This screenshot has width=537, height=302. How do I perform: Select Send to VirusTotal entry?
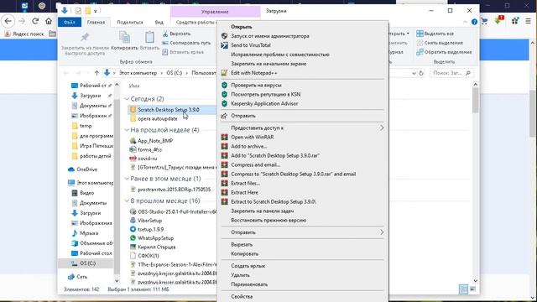[251, 45]
